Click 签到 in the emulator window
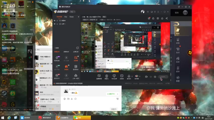Screen dimensions: 214x120 click(x=177, y=13)
